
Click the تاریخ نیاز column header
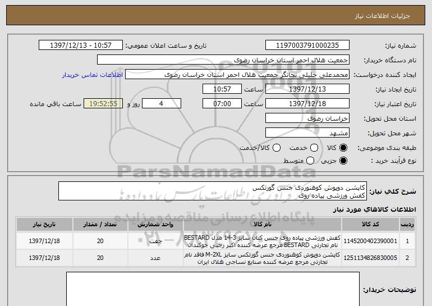(44, 225)
